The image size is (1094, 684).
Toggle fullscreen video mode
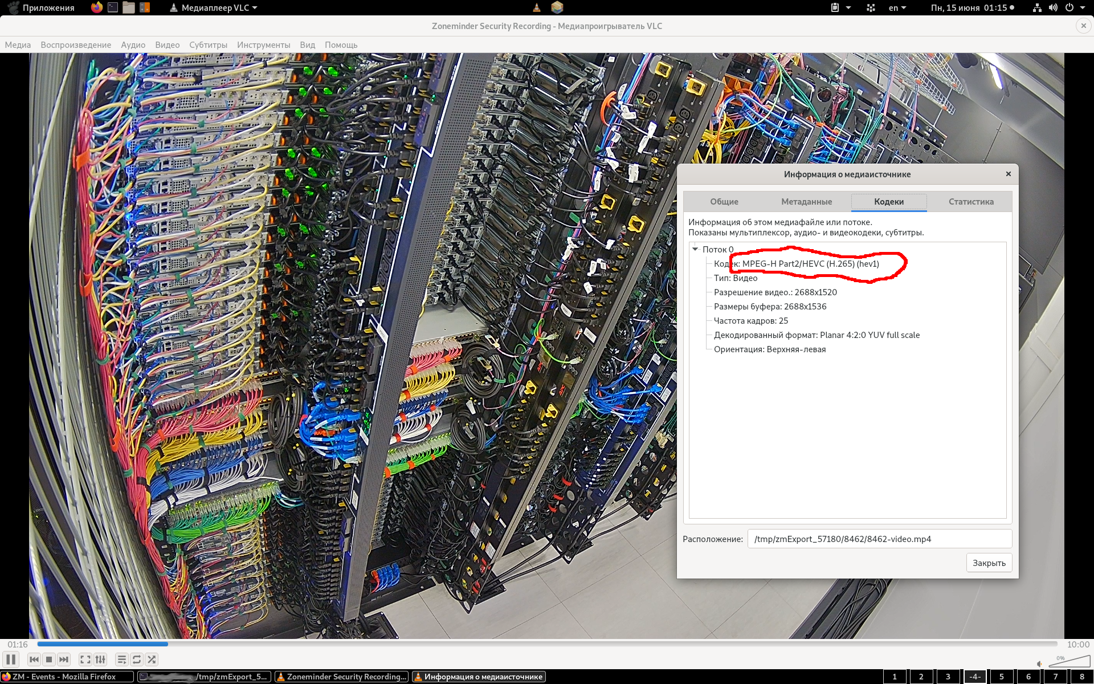point(85,659)
